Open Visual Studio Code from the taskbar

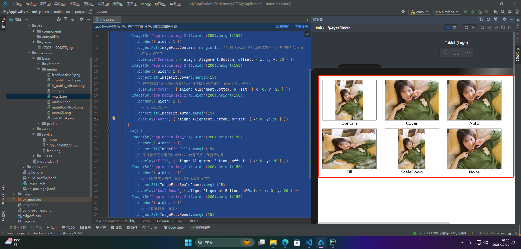click(309, 242)
